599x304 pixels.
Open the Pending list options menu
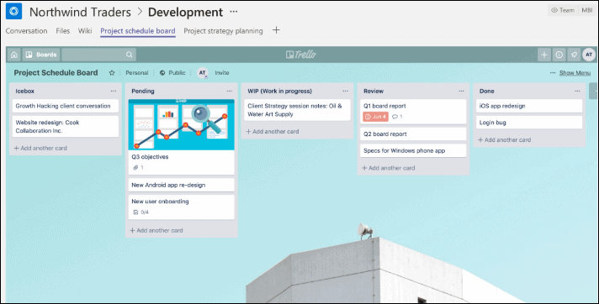click(x=229, y=92)
